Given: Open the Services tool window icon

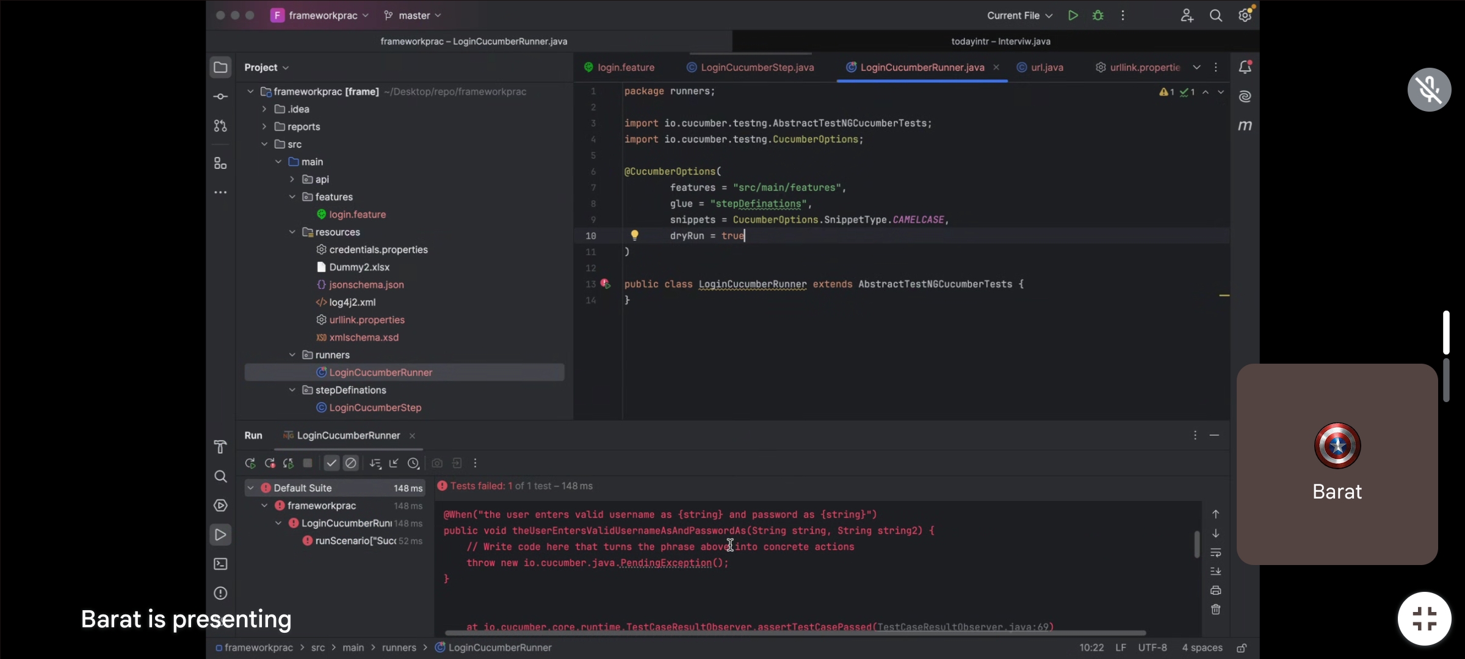Looking at the screenshot, I should [220, 505].
